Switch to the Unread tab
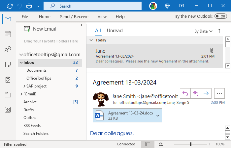 115,31
